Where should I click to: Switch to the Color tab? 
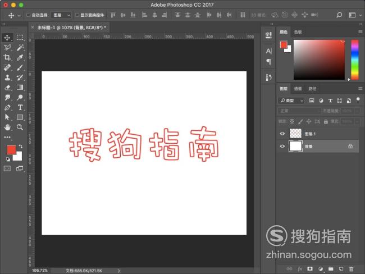(x=283, y=32)
